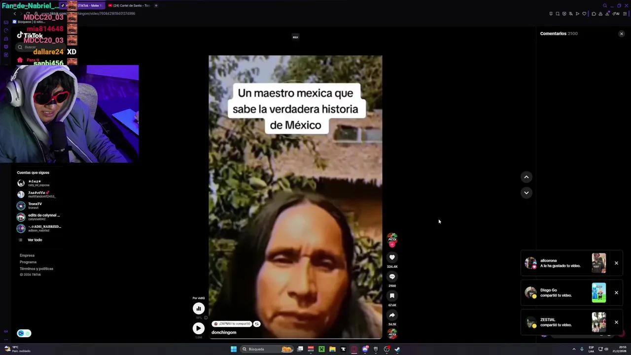Click Ver todo in followed accounts
631x355 pixels.
[x=35, y=240]
